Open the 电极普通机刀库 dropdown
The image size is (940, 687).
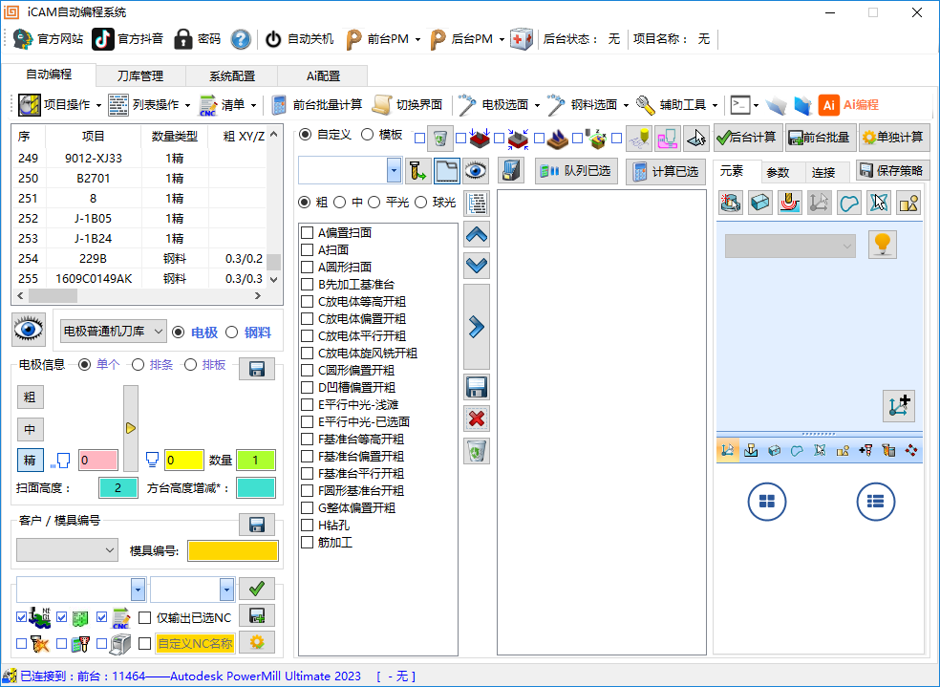(114, 331)
